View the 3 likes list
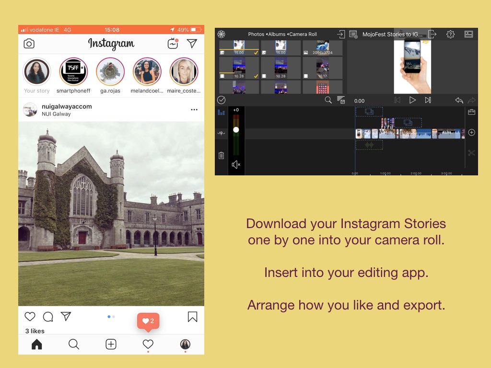The width and height of the screenshot is (491, 368). coord(35,331)
